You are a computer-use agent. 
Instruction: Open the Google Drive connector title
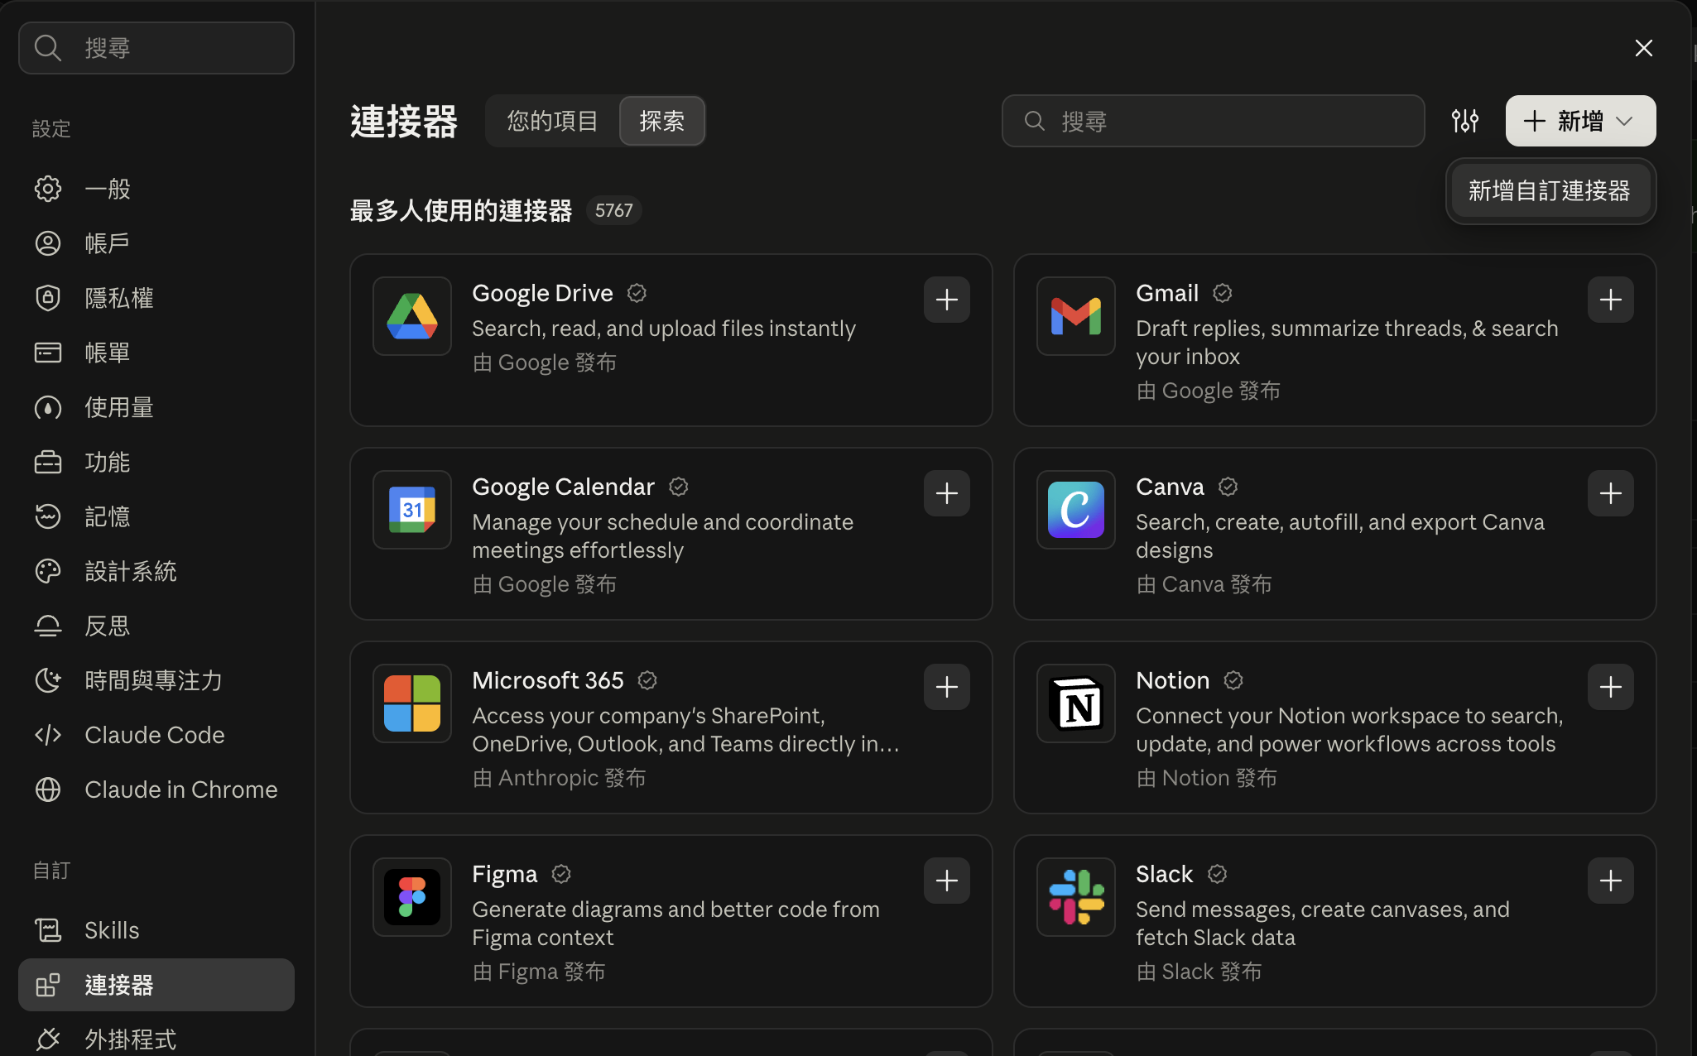pos(542,293)
